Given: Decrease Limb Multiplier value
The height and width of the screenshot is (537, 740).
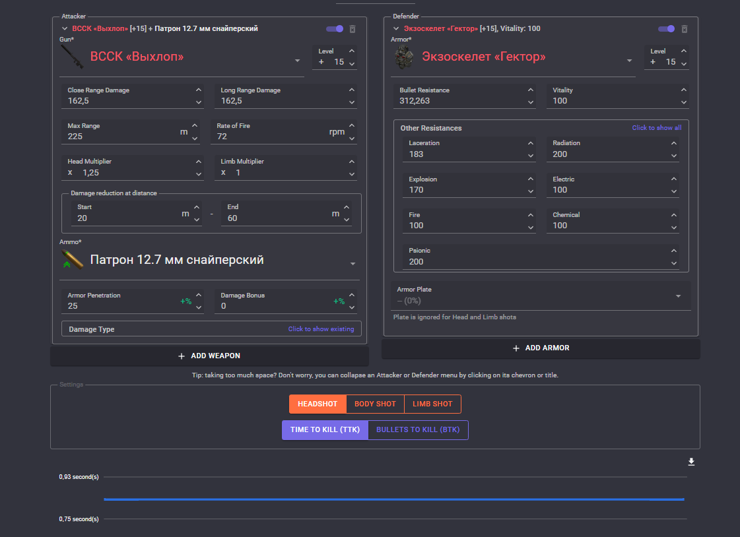Looking at the screenshot, I should (x=352, y=174).
